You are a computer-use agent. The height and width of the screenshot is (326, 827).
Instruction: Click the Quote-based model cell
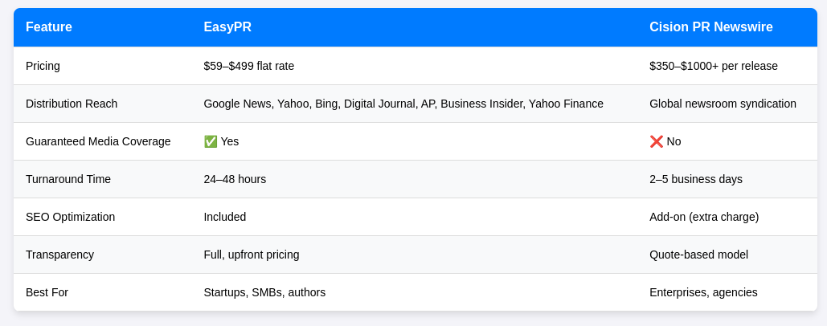click(x=698, y=255)
